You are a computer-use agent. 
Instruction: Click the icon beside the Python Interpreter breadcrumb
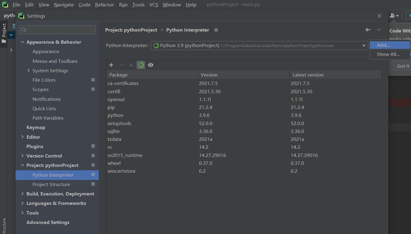pyautogui.click(x=216, y=30)
